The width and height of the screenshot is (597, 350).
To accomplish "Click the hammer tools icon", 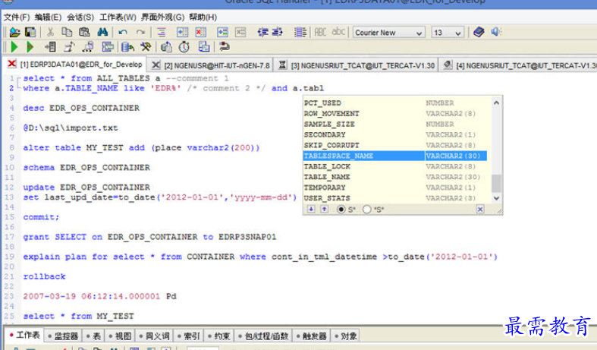I will 146,47.
